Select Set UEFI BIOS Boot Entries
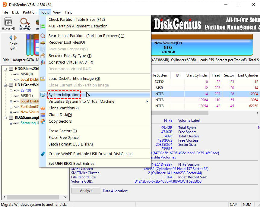The width and height of the screenshot is (260, 207). click(x=95, y=163)
